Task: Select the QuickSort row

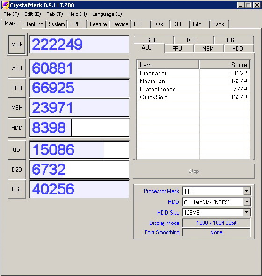Action: pyautogui.click(x=194, y=97)
